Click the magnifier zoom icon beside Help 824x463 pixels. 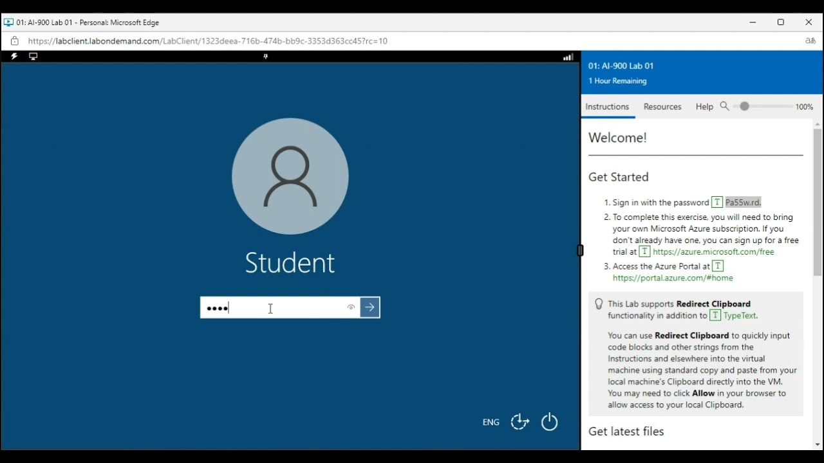(725, 106)
